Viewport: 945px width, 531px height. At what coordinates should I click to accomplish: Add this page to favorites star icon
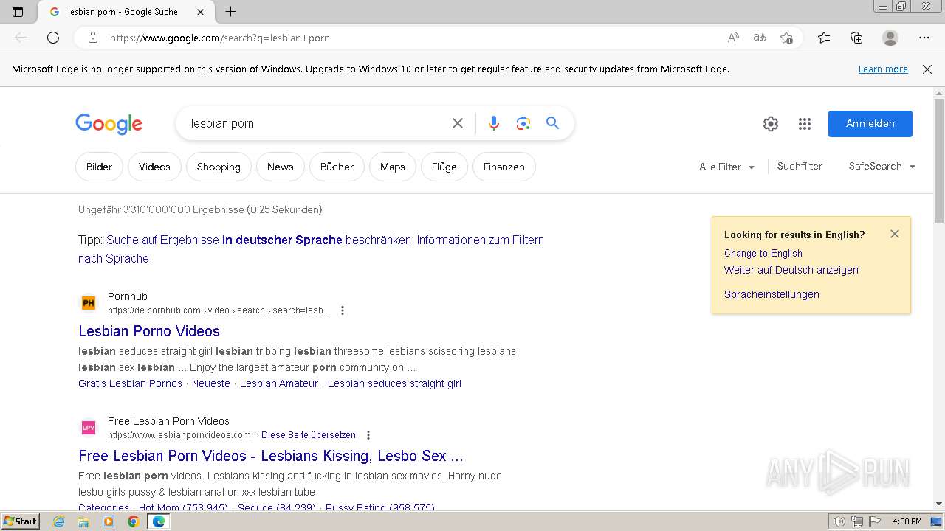pos(786,38)
